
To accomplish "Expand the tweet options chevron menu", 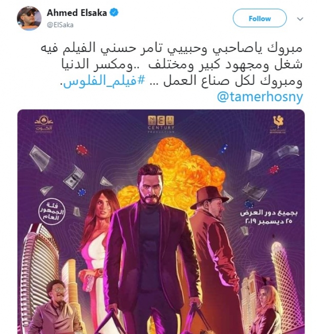I will coord(300,19).
